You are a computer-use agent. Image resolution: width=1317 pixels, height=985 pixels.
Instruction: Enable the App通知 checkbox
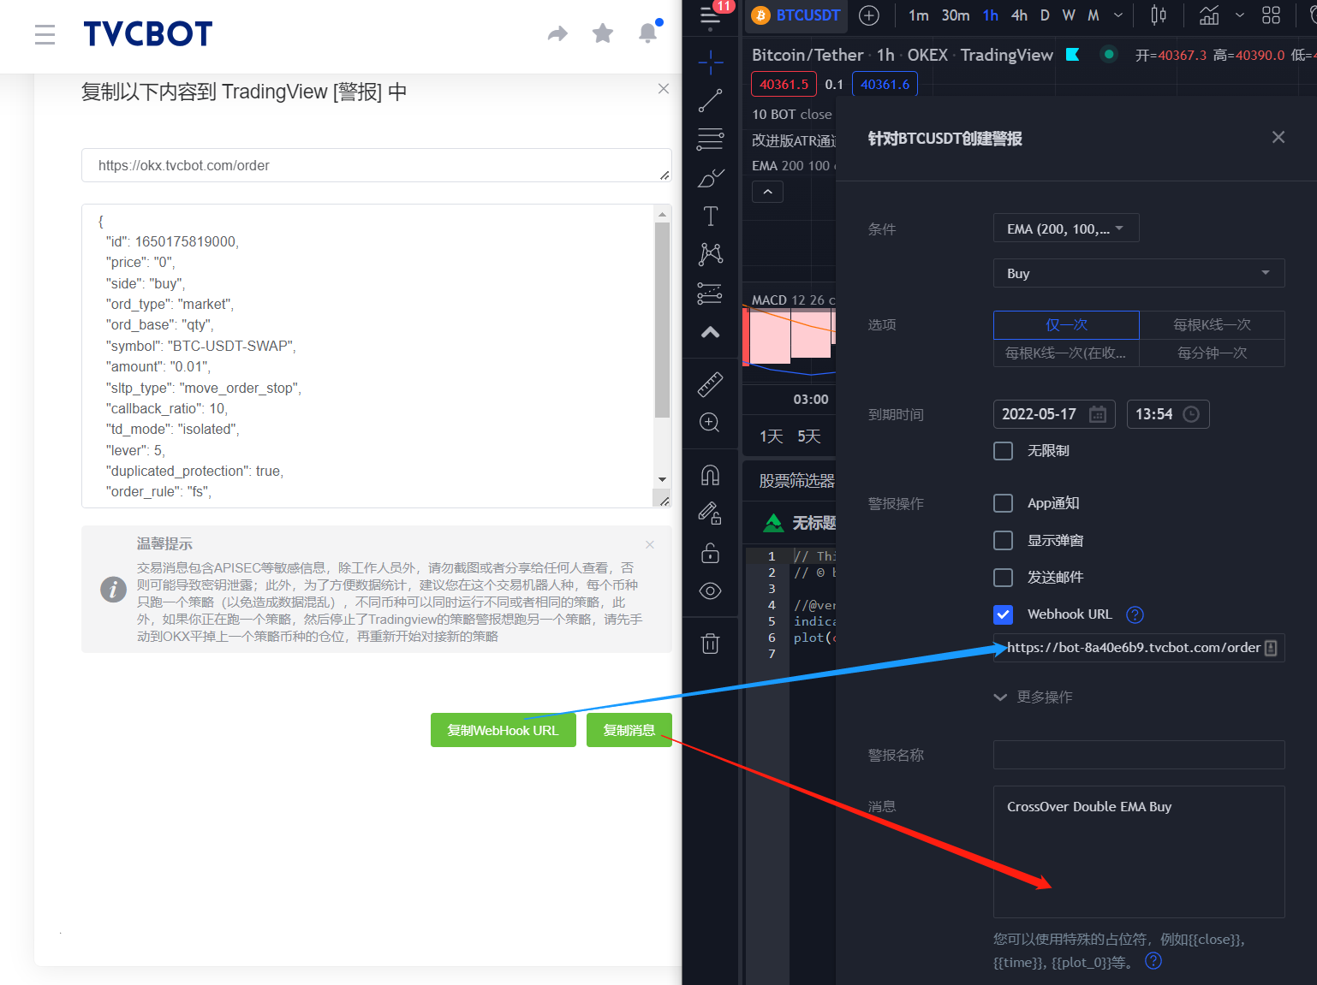1003,503
